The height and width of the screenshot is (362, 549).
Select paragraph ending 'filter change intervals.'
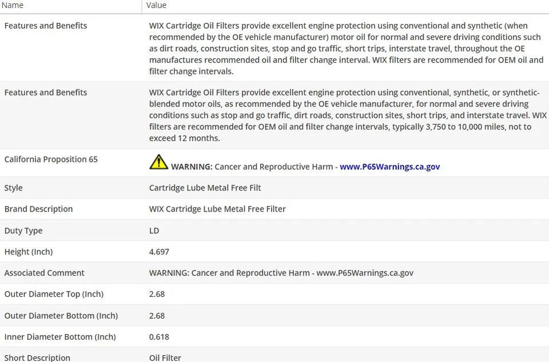click(347, 48)
